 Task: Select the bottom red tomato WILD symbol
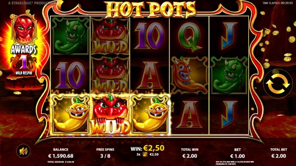pos(110,114)
